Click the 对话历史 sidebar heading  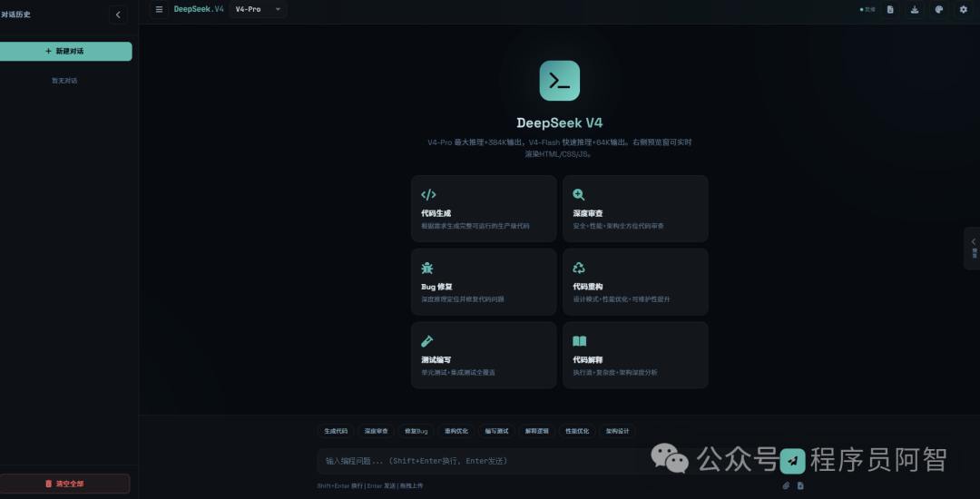point(15,15)
